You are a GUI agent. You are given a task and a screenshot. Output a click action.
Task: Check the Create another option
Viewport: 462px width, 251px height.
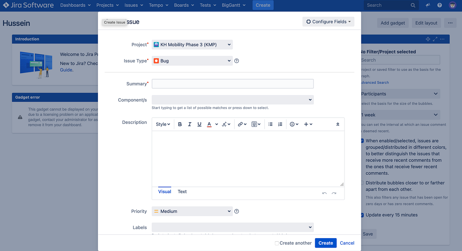pos(277,243)
